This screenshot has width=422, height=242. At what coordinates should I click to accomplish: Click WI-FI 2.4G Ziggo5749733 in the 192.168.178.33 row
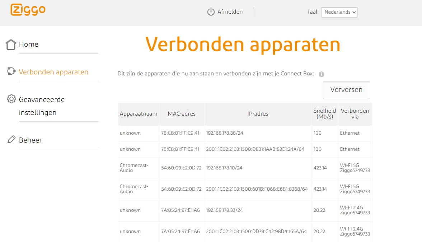tap(355, 210)
